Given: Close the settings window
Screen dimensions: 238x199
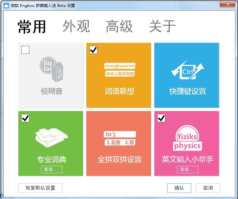Looking at the screenshot, I should coord(228,4).
